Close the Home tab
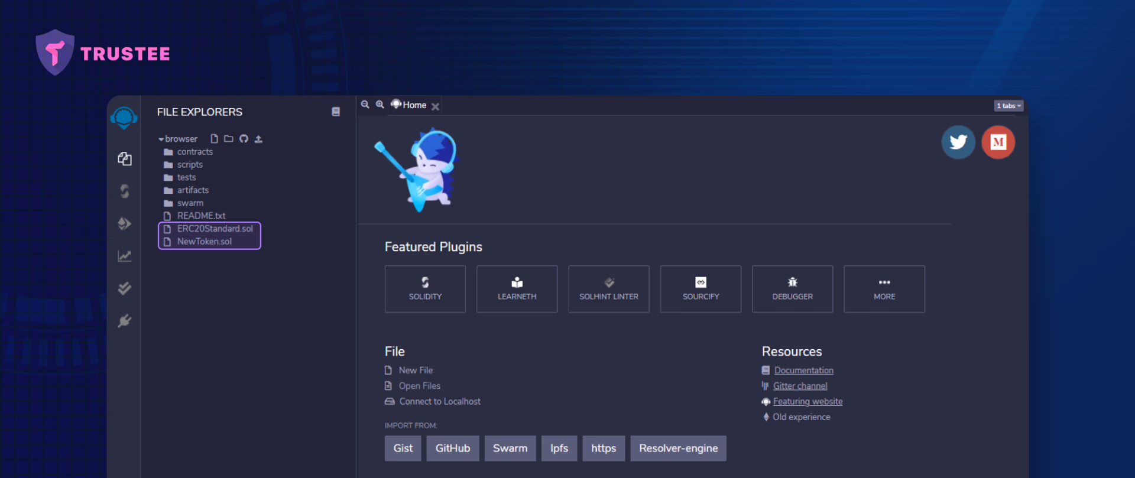 pyautogui.click(x=435, y=106)
